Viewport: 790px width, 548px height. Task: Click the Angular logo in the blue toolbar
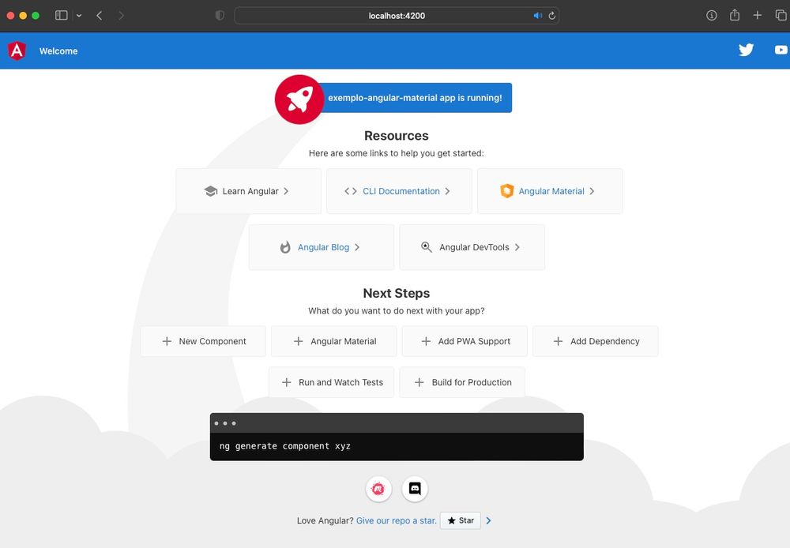(16, 50)
